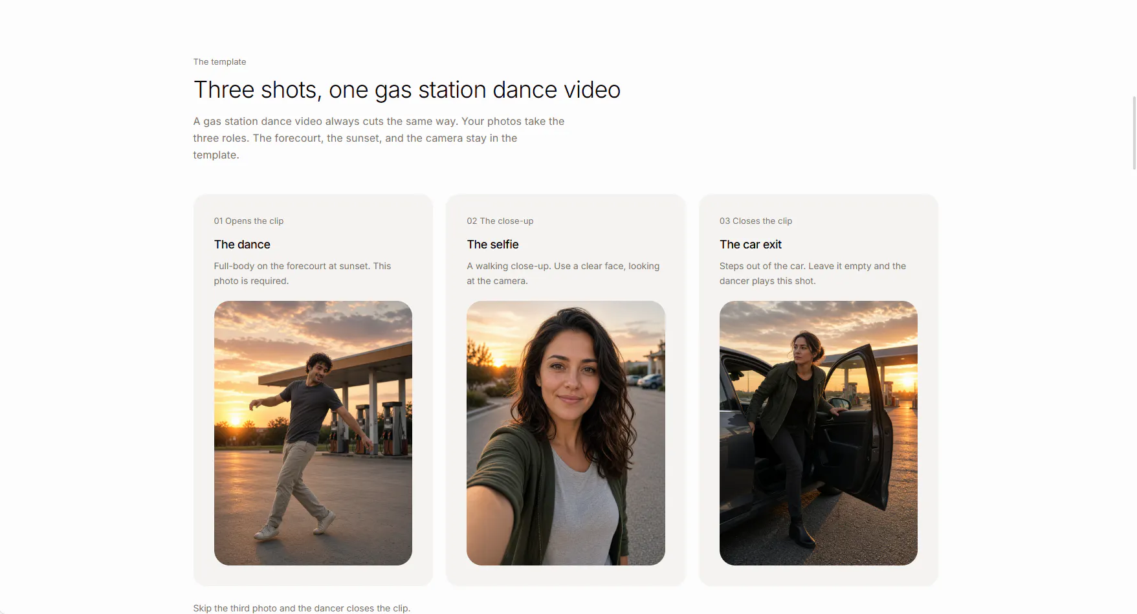1137x614 pixels.
Task: Open the car exit photo
Action: (x=819, y=433)
